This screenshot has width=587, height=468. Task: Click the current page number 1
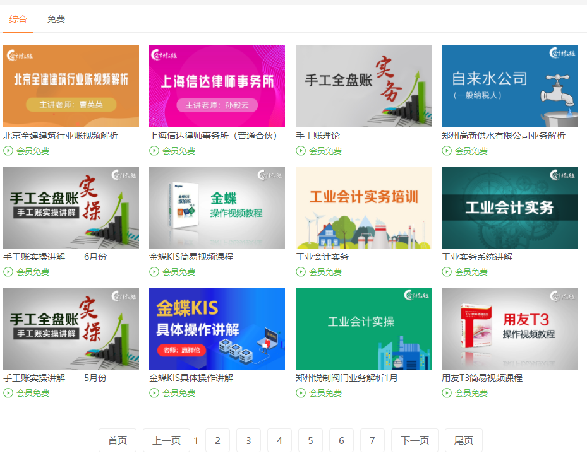[196, 441]
